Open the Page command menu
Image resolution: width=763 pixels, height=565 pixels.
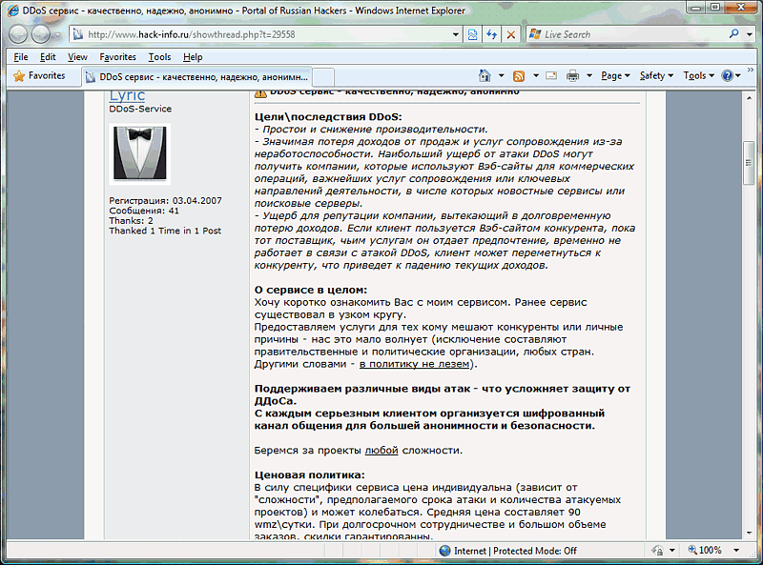615,76
